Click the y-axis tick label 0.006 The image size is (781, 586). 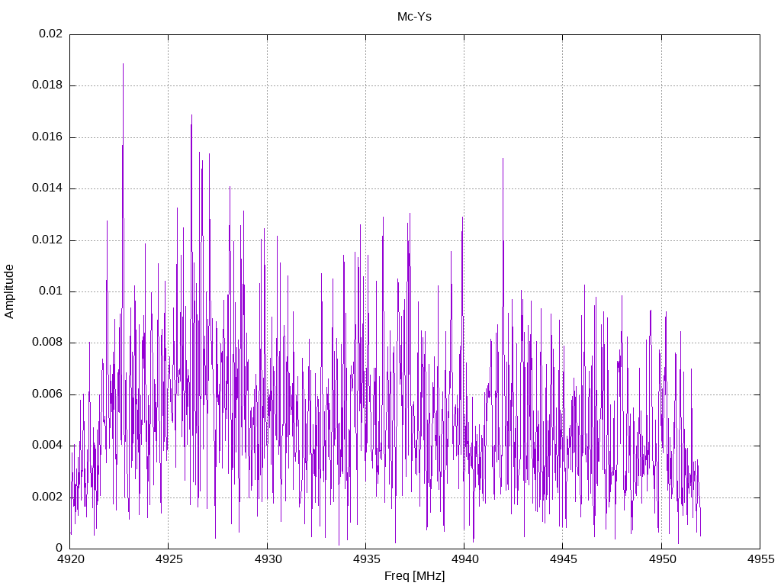click(47, 394)
